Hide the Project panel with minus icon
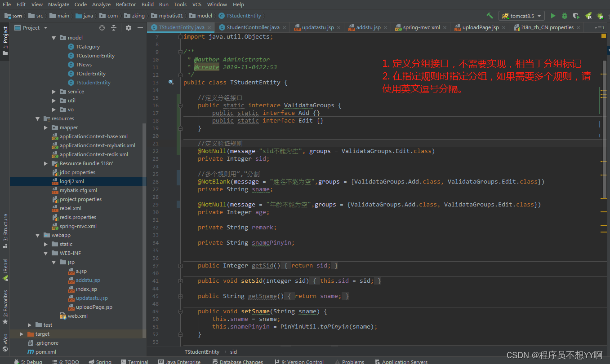Viewport: 610px width, 364px height. [139, 28]
